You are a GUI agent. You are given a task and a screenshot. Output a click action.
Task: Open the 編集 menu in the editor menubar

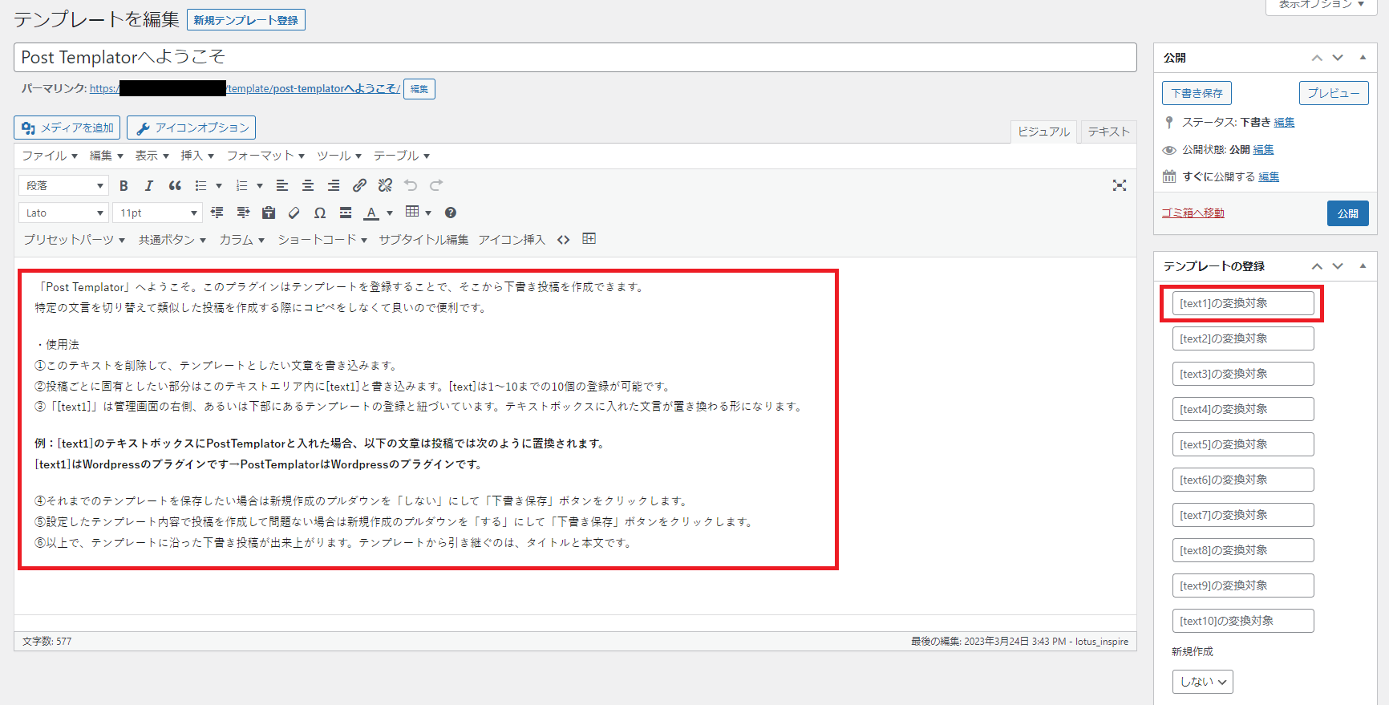pos(107,156)
